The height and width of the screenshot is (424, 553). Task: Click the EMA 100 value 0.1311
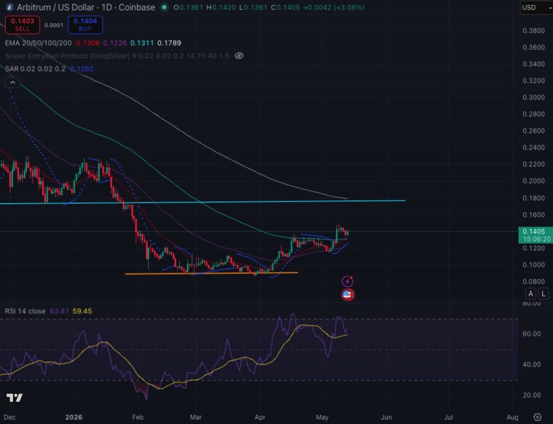tap(142, 43)
